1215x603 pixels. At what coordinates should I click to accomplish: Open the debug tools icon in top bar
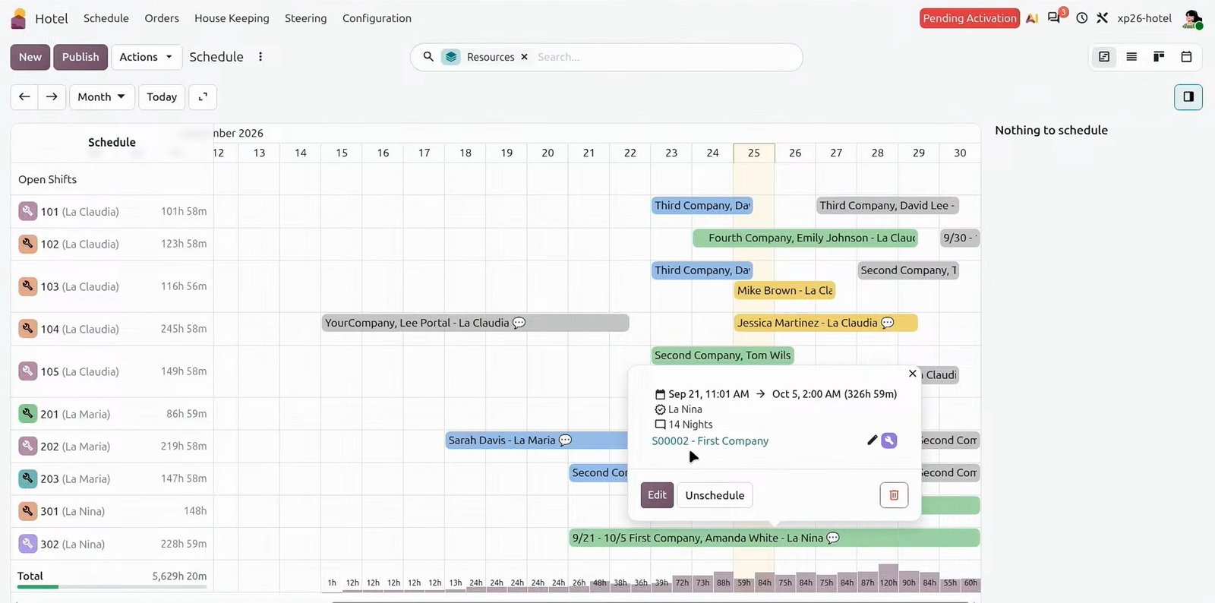[1103, 18]
